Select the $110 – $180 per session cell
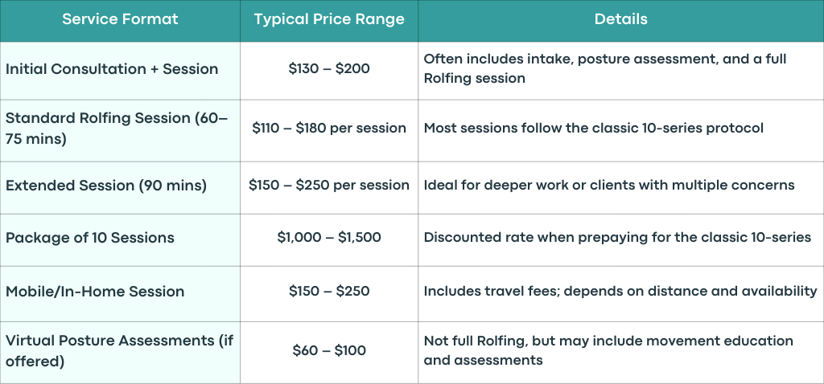 (x=329, y=128)
